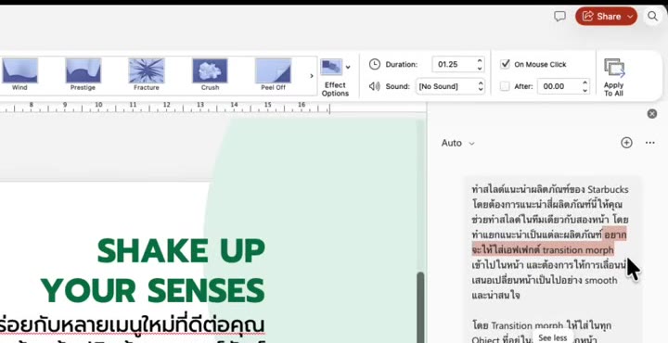Click the search magnifier icon
This screenshot has width=668, height=343.
point(652,16)
